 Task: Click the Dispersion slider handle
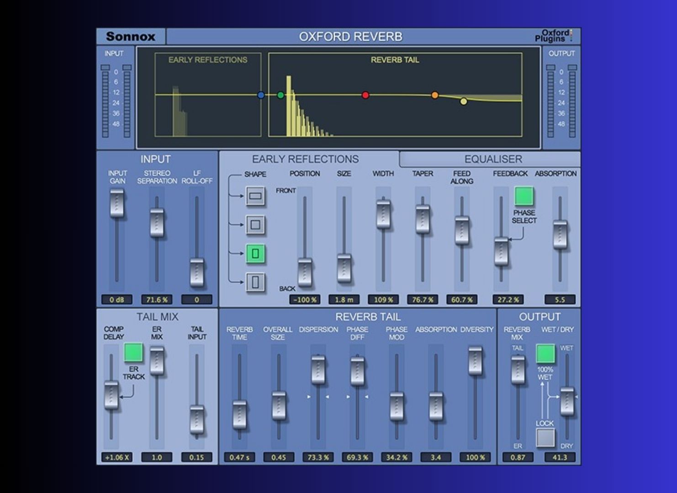(x=318, y=370)
